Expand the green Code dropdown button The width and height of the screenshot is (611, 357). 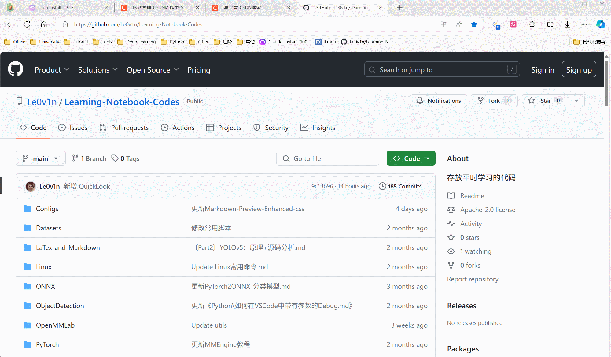(411, 158)
